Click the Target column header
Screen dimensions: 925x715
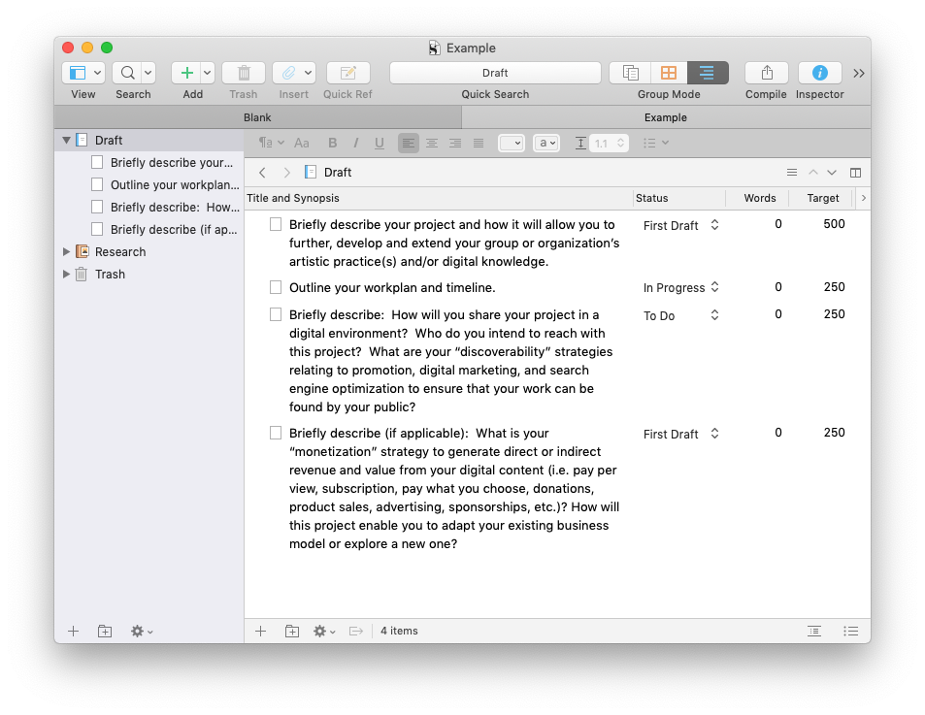[822, 198]
